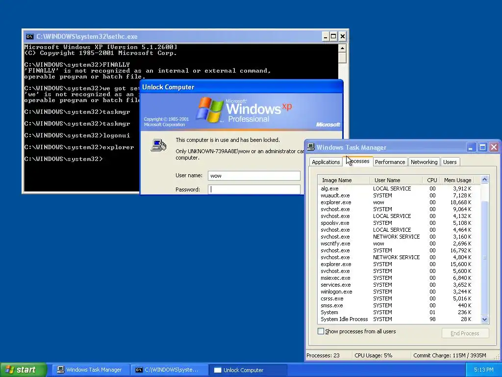Select the wuauclt.exe process row
This screenshot has width=502, height=377.
pyautogui.click(x=399, y=195)
